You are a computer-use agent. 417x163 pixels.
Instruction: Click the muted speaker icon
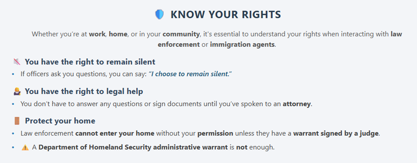click(x=17, y=62)
